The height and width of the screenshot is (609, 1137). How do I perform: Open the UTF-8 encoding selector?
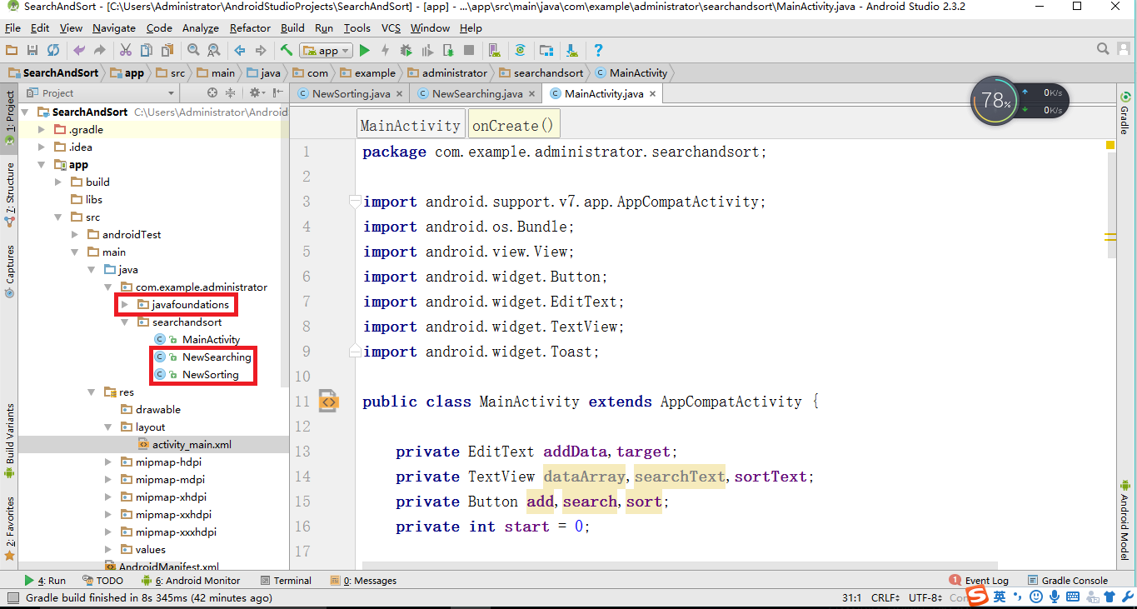[925, 597]
